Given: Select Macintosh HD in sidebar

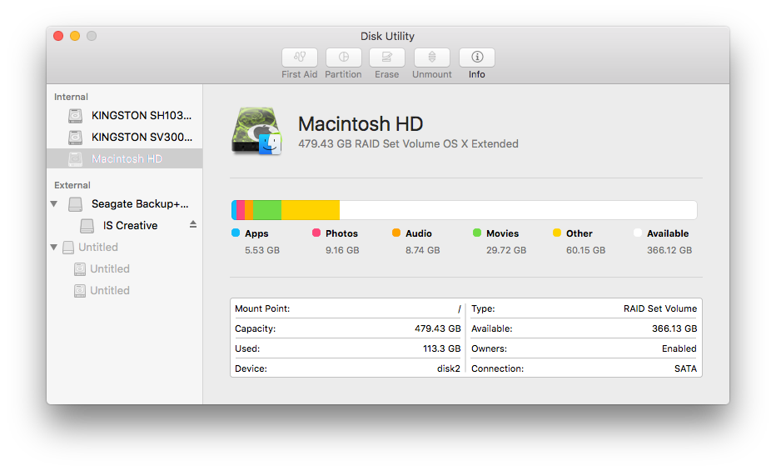Looking at the screenshot, I should click(x=127, y=159).
